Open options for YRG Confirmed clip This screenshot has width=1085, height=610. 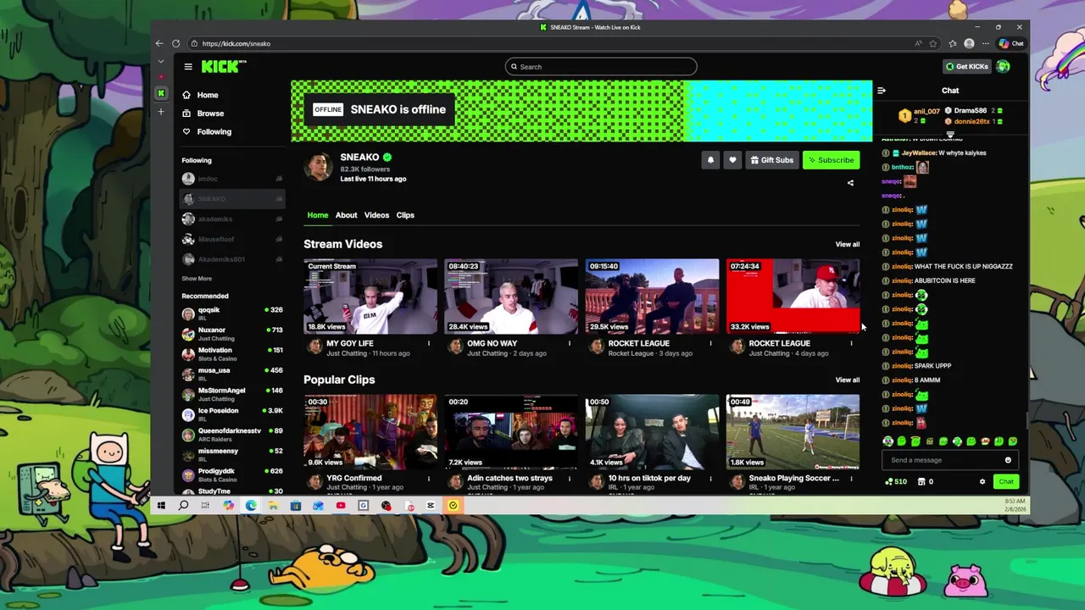[428, 479]
